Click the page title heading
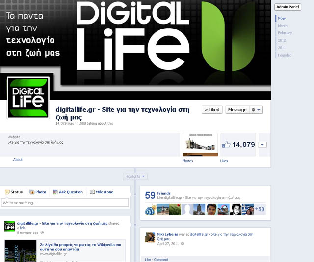314x262 pixels. pos(122,113)
